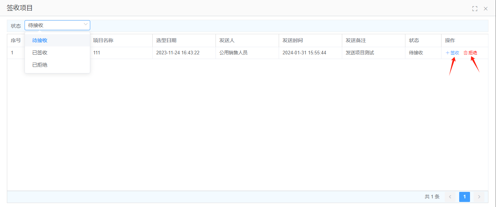
Task: Go to next page in pagination
Action: click(x=479, y=197)
